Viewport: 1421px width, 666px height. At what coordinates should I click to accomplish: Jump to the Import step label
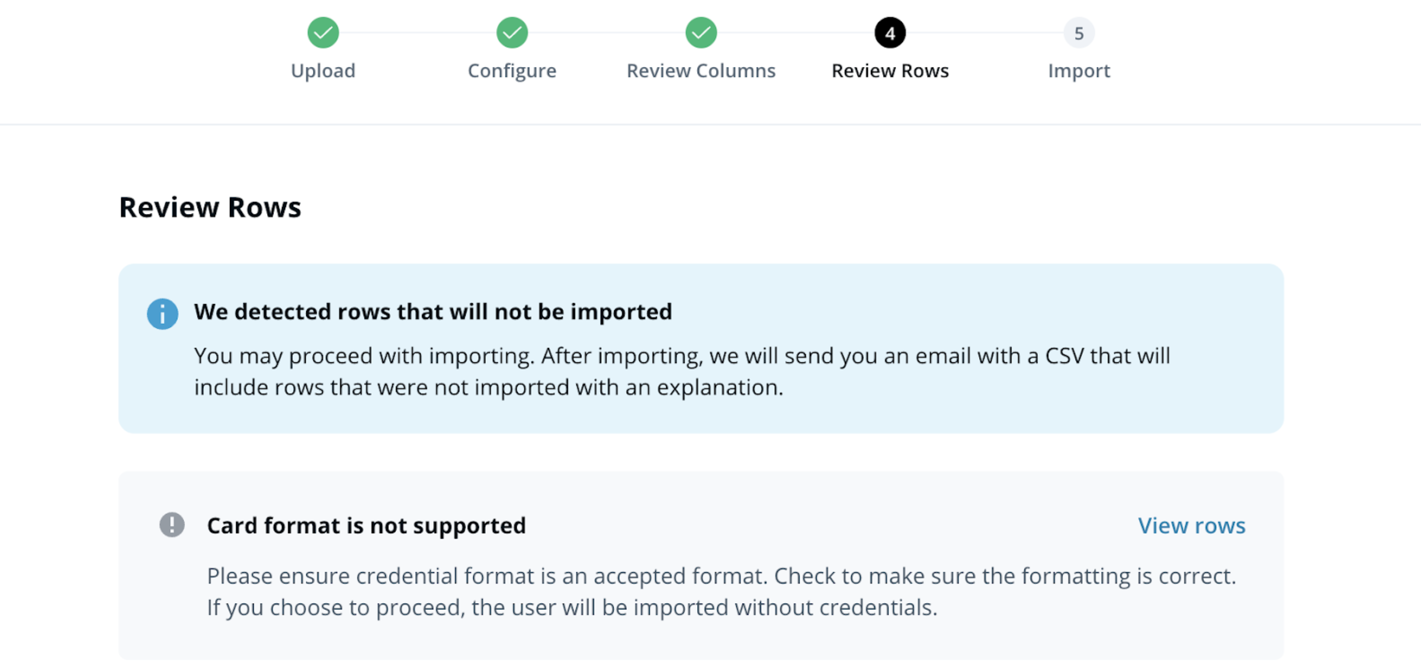(1079, 71)
